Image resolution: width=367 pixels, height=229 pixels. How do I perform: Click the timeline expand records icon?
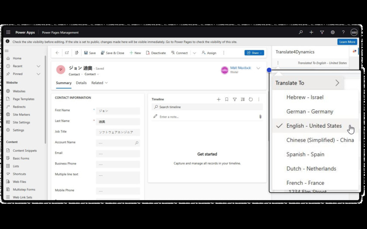[x=243, y=99]
